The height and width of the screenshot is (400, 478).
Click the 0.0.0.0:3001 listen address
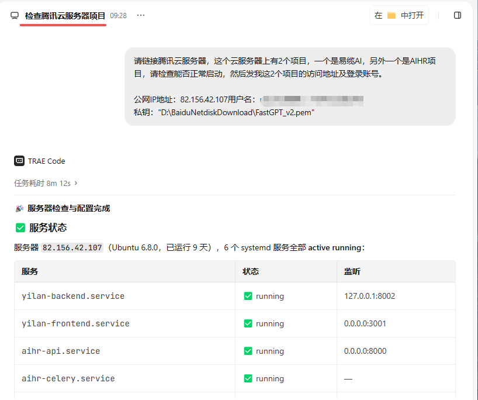(365, 323)
